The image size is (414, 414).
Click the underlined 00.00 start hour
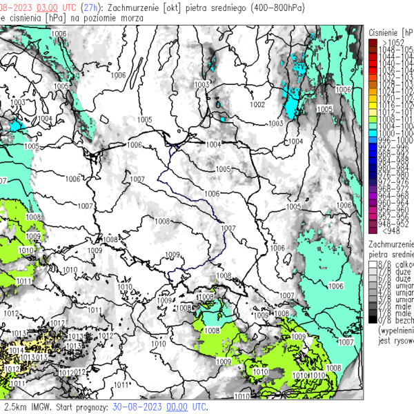click(177, 407)
